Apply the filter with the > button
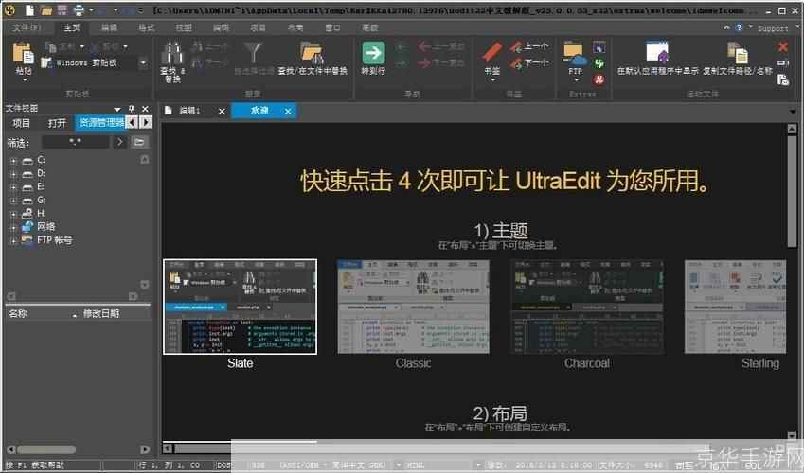 click(119, 142)
